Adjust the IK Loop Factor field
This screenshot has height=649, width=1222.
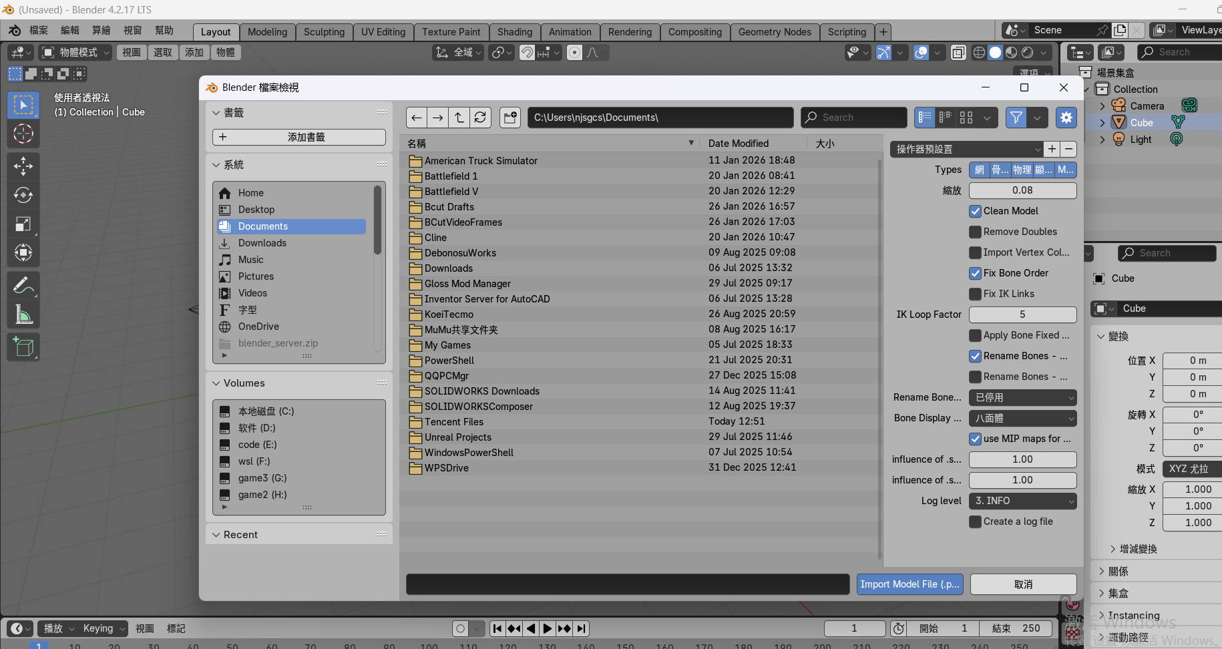pyautogui.click(x=1023, y=315)
